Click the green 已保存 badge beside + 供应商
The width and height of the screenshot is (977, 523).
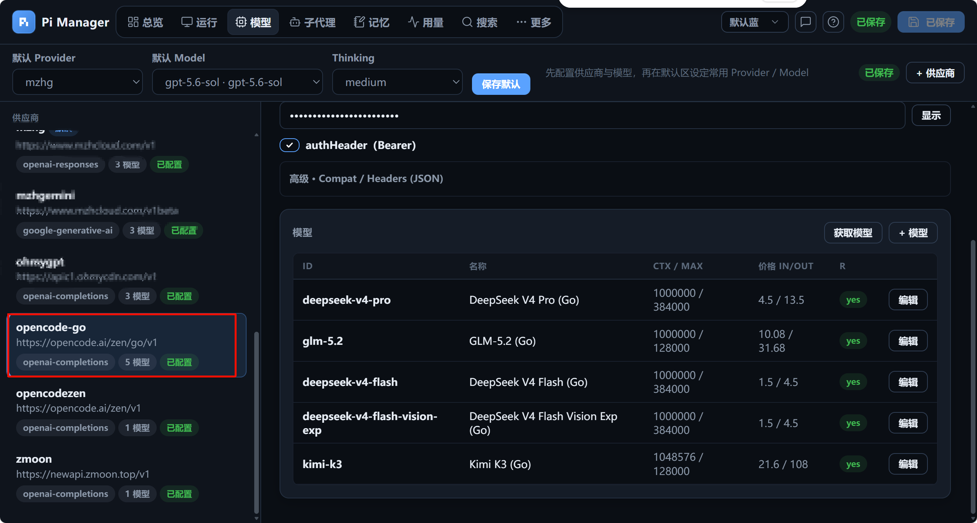tap(879, 73)
